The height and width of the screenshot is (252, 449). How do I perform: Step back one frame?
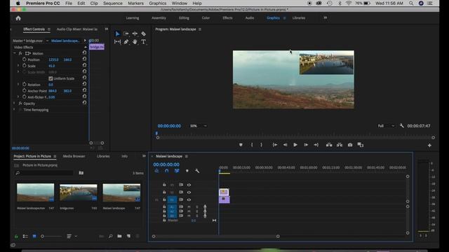click(285, 145)
